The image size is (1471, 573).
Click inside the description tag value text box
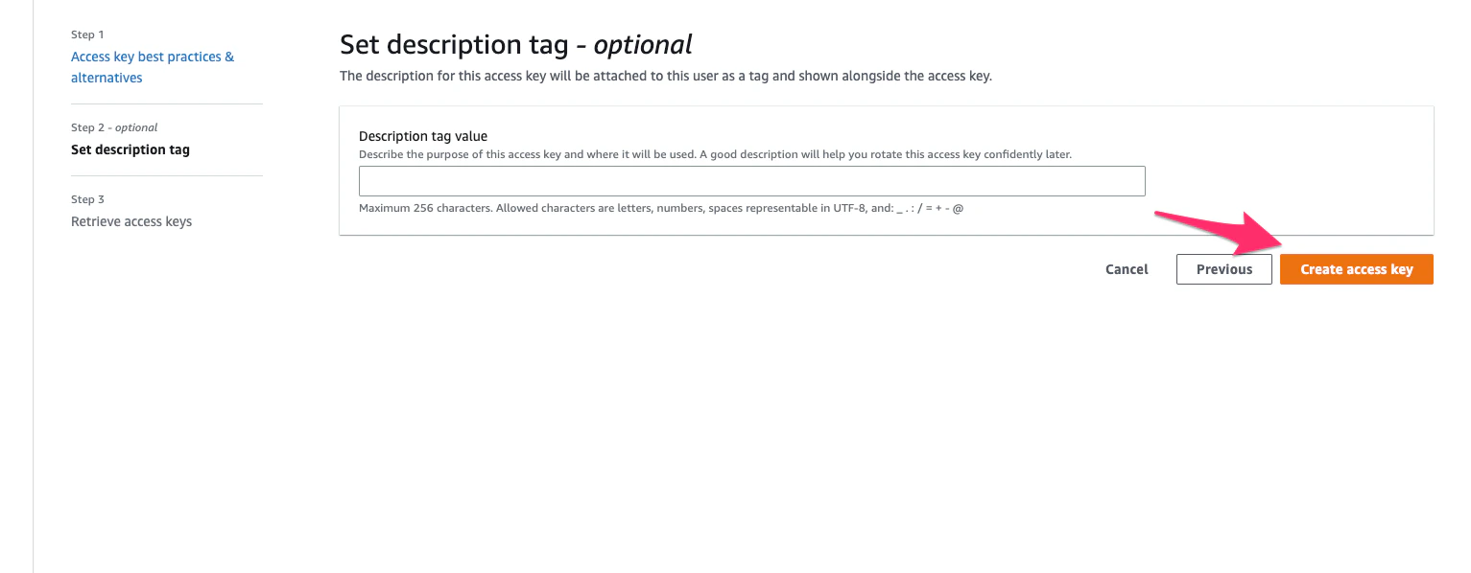click(x=751, y=180)
